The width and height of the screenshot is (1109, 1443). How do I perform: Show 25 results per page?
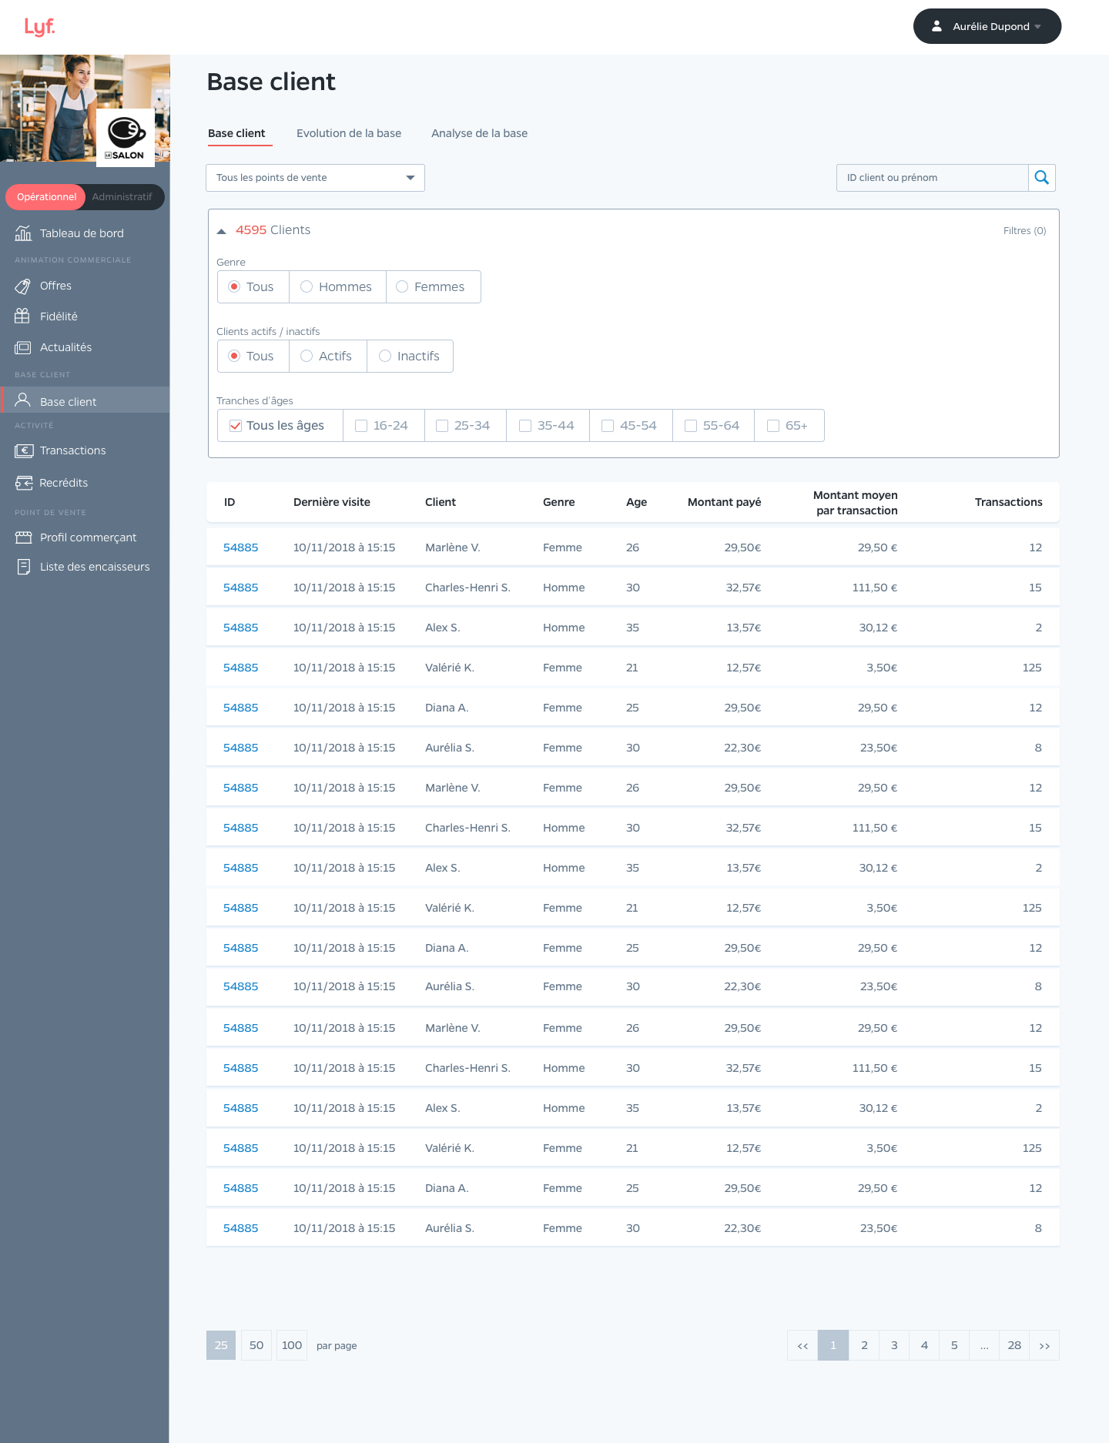click(221, 1345)
